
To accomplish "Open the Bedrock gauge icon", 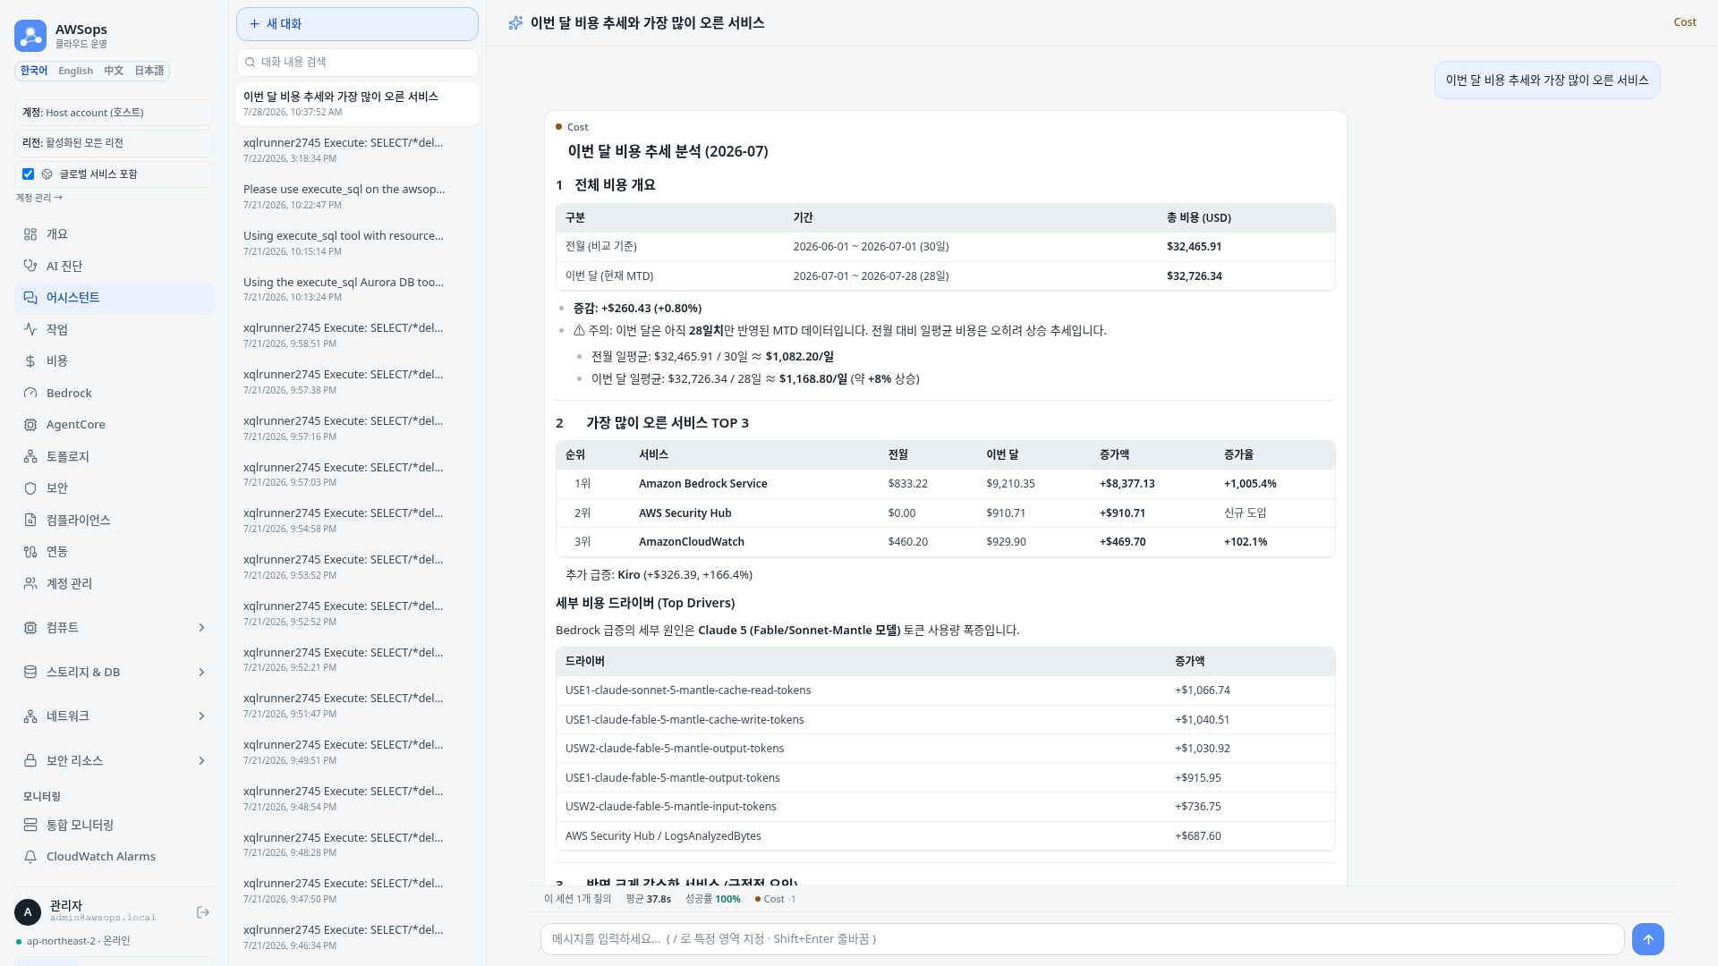I will click(30, 393).
